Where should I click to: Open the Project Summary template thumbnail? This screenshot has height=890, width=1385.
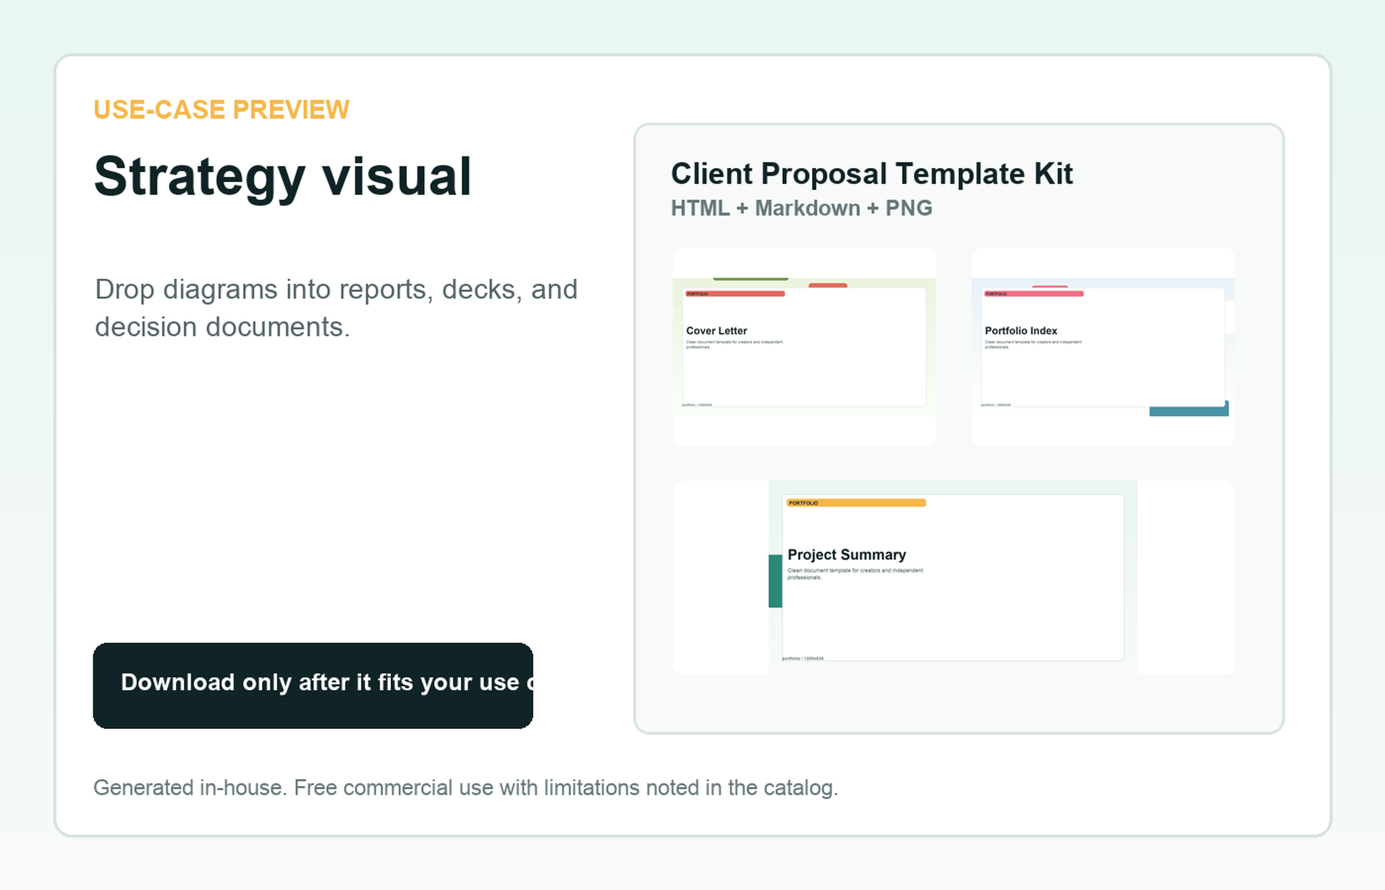953,578
